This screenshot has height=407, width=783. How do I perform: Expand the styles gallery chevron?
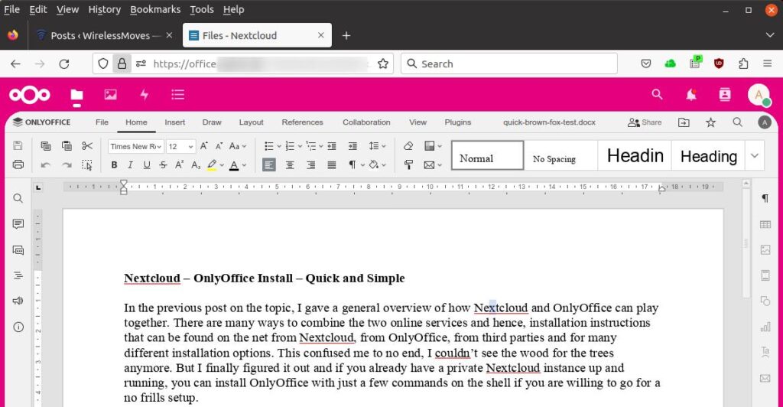point(755,155)
